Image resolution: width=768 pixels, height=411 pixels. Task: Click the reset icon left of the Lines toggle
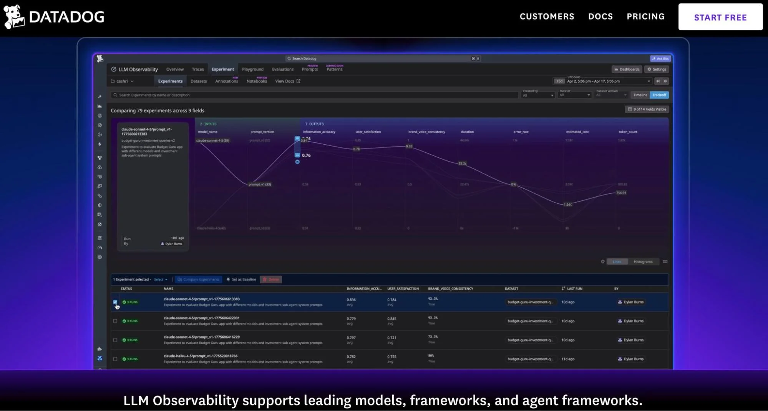tap(602, 261)
